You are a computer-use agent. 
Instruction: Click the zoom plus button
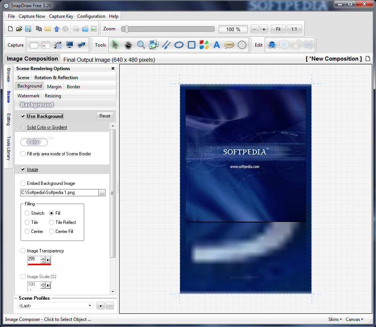[x=264, y=29]
